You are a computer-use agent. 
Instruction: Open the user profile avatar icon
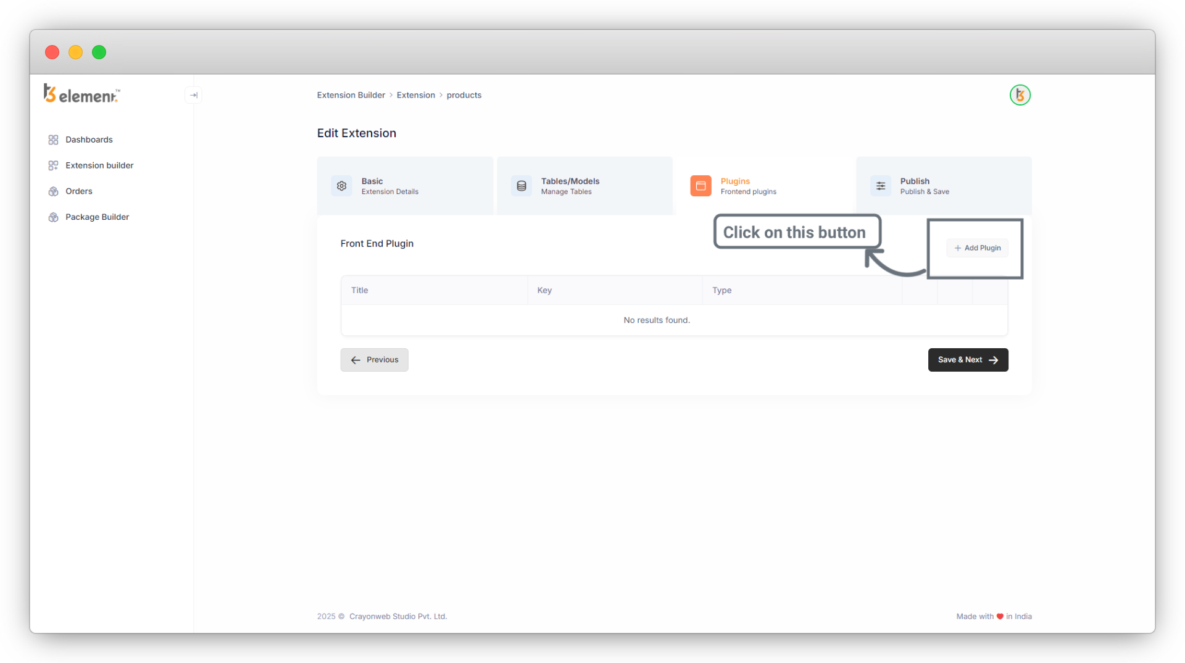point(1020,95)
